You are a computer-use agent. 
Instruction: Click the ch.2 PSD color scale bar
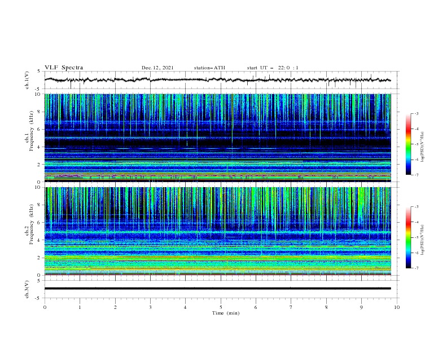[408, 237]
